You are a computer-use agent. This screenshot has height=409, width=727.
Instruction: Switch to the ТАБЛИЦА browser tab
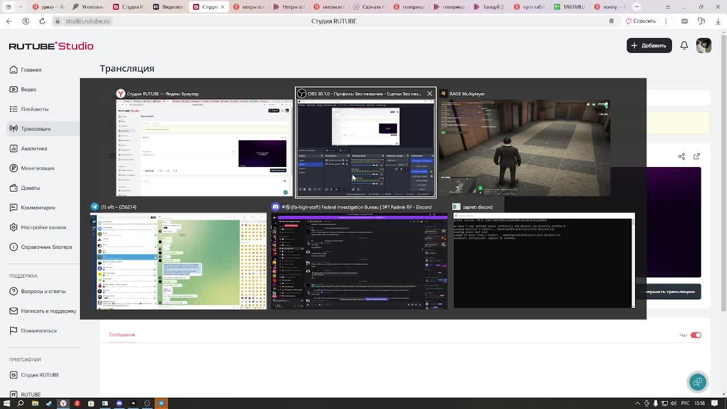pyautogui.click(x=571, y=7)
